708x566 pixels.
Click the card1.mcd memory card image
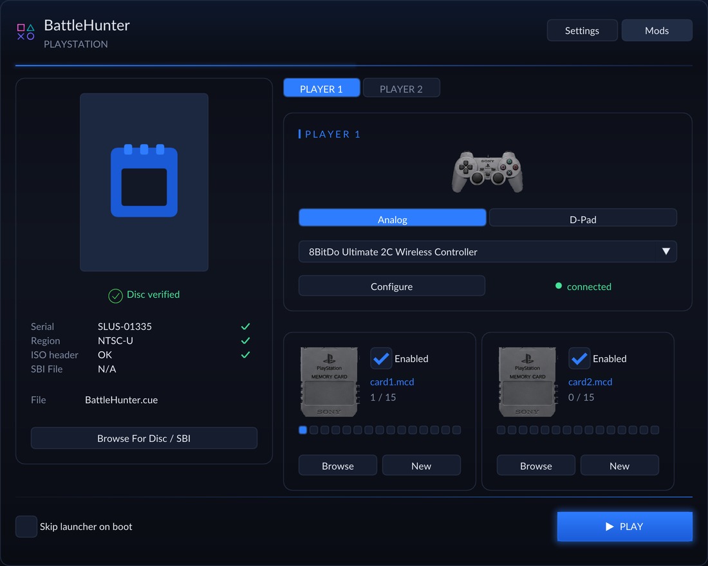pos(329,382)
